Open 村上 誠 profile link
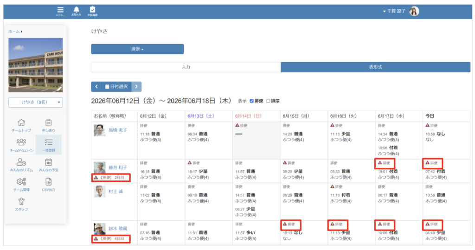475x250 pixels. [x=116, y=192]
